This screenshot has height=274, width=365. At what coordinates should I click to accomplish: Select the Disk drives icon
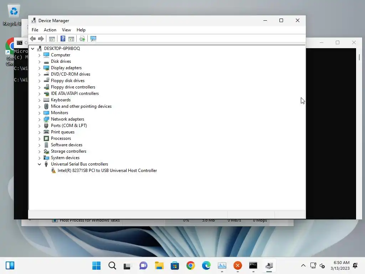(x=46, y=61)
